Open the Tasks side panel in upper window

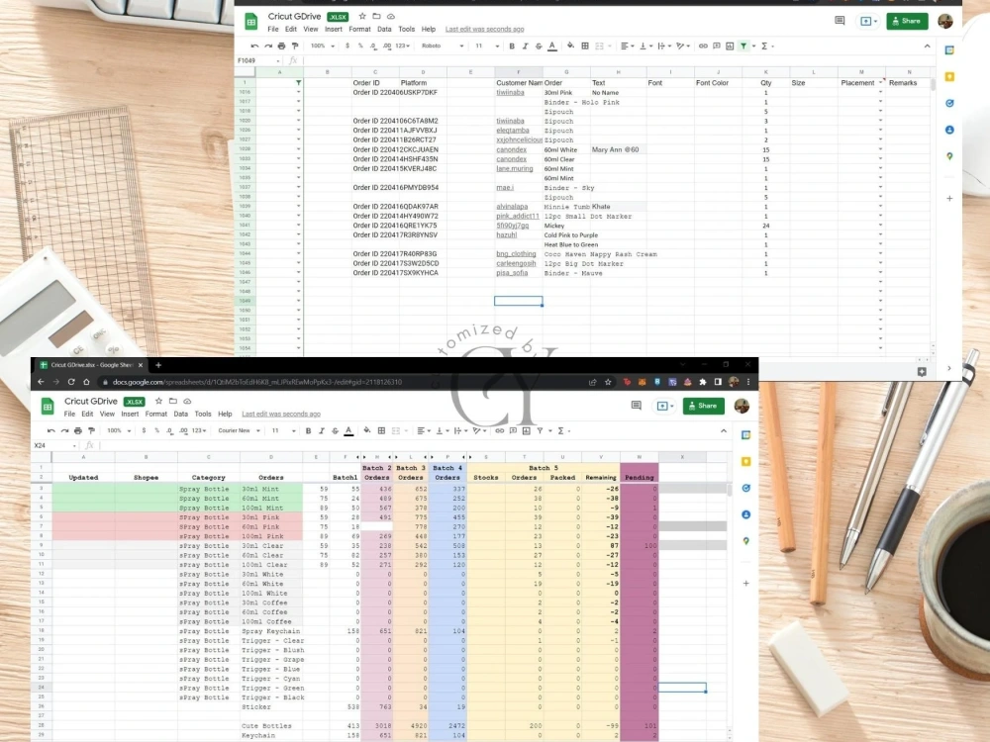(949, 104)
